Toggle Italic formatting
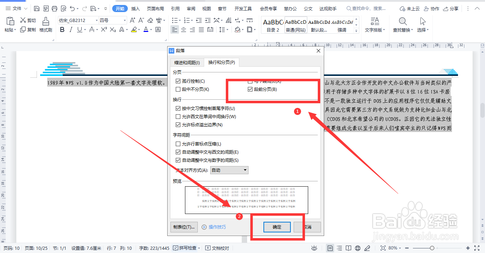The image size is (485, 253). (x=72, y=30)
